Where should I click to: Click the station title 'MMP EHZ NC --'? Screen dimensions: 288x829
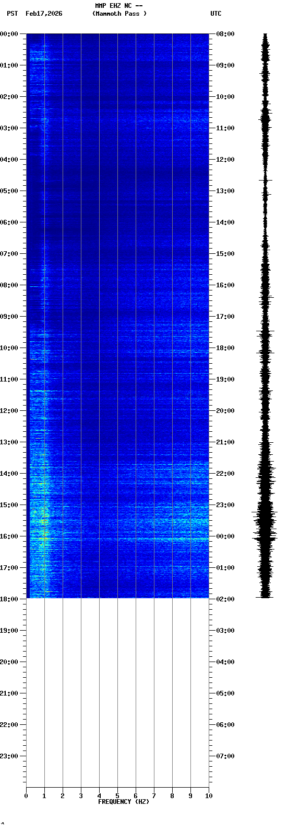pos(119,6)
